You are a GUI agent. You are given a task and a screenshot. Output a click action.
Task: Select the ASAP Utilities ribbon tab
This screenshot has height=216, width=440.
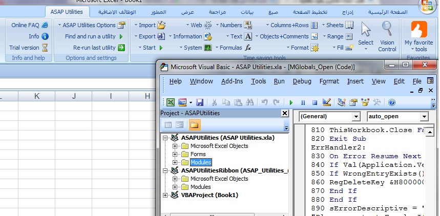[x=67, y=12]
